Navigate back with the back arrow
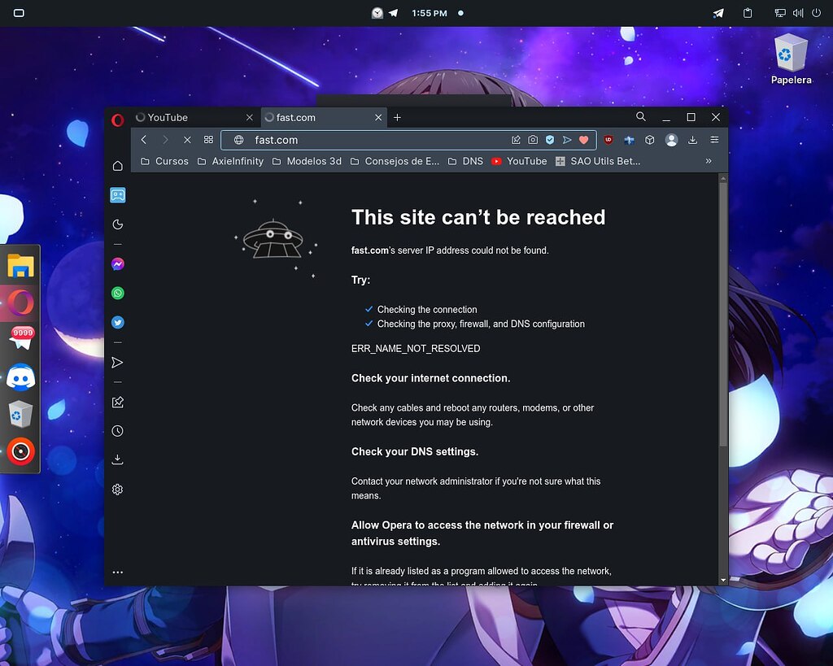Image resolution: width=833 pixels, height=666 pixels. [x=143, y=140]
